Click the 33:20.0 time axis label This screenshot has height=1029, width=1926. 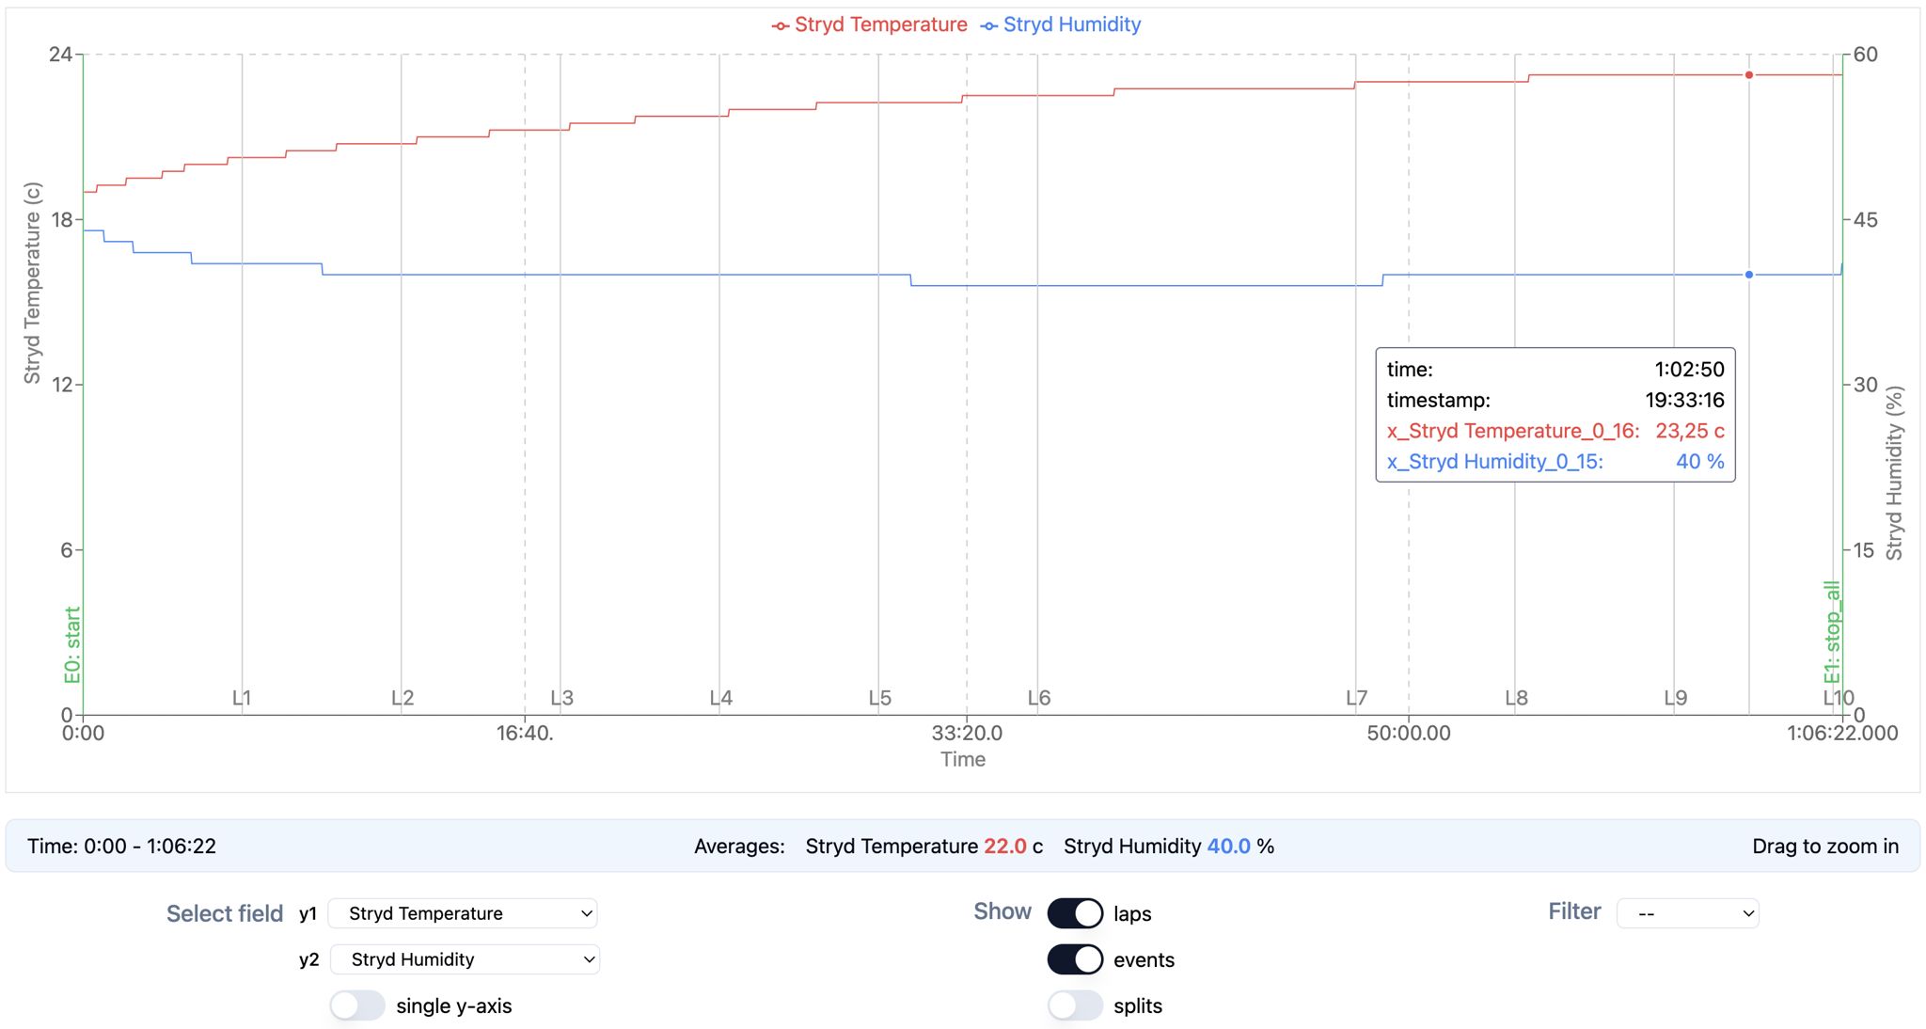click(x=967, y=733)
